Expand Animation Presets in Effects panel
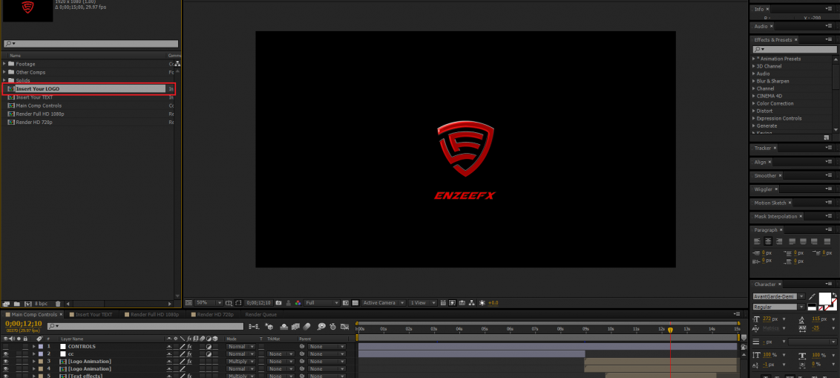840x378 pixels. [x=754, y=59]
